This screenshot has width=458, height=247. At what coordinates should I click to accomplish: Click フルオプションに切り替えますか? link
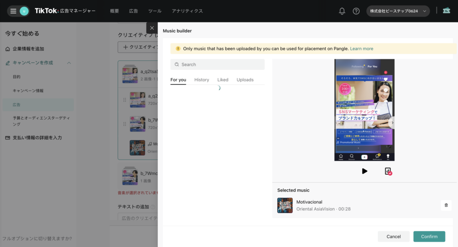click(37, 239)
